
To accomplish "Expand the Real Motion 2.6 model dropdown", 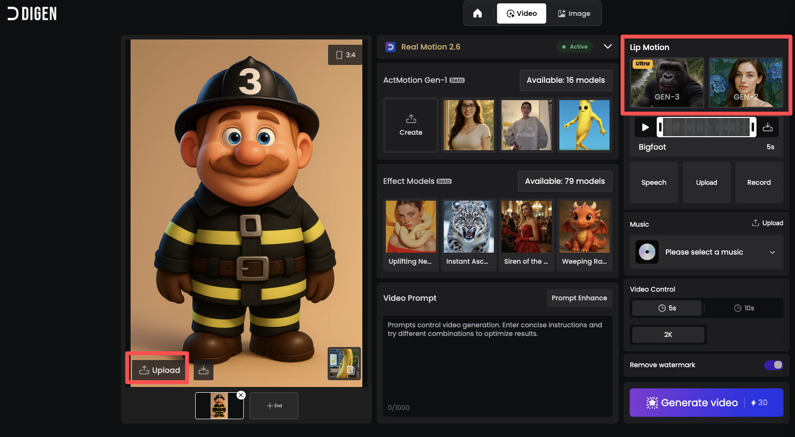I will click(608, 47).
